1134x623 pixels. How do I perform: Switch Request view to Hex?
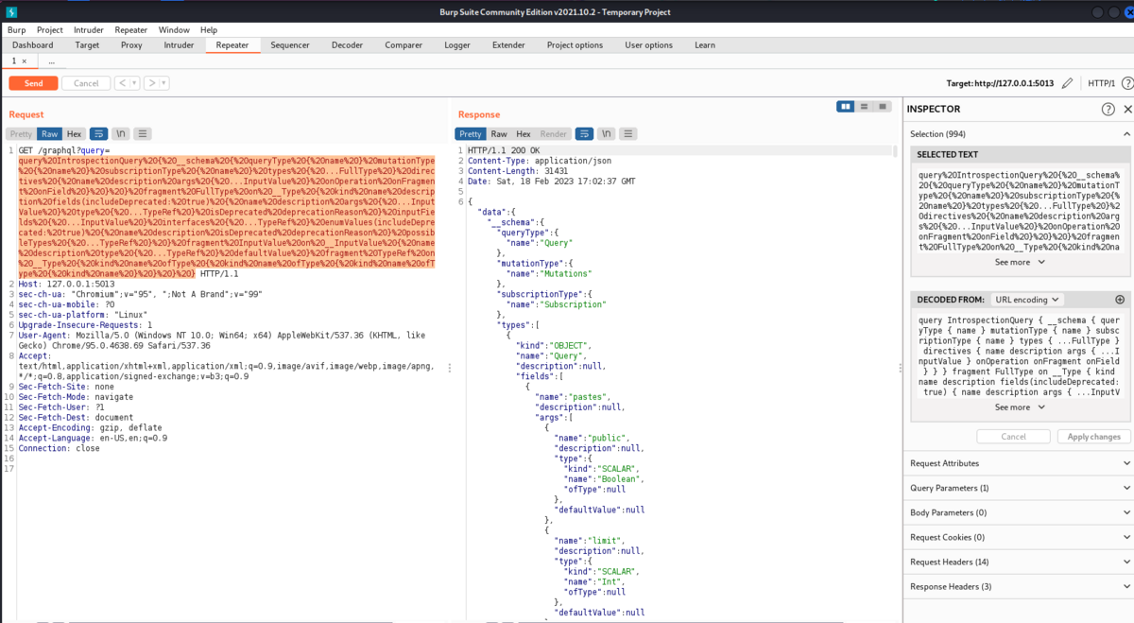point(75,134)
